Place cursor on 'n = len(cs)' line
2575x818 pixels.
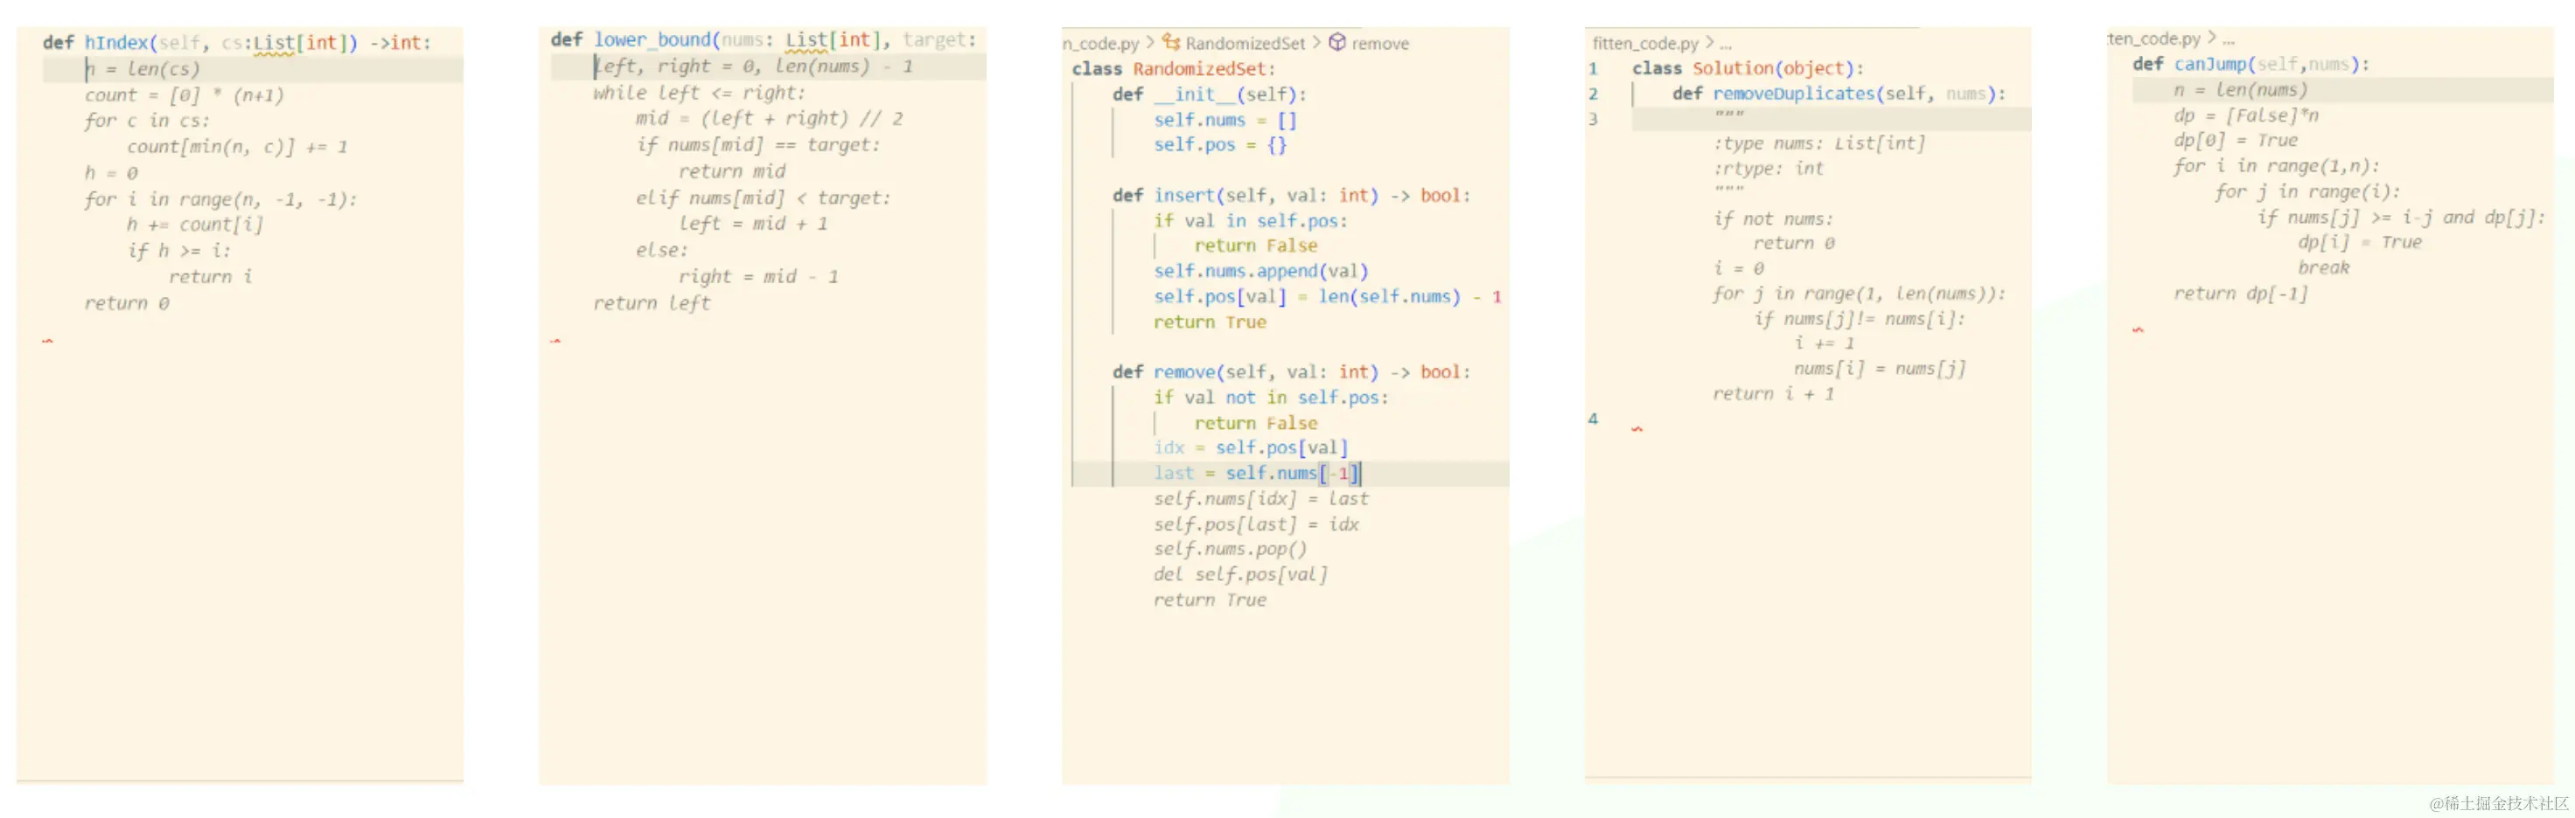[x=142, y=69]
